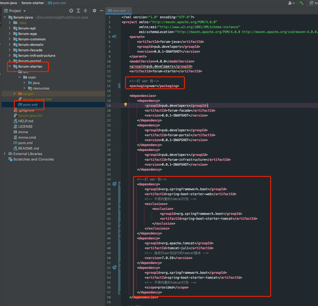The image size is (318, 306).
Task: Select the resources folder
Action: coord(41,88)
